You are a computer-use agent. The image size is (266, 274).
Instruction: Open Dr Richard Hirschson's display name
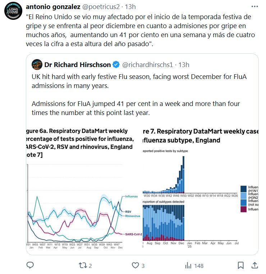78,65
